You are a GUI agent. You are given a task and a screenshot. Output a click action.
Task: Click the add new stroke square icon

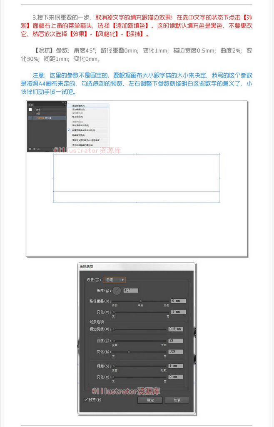(30, 149)
